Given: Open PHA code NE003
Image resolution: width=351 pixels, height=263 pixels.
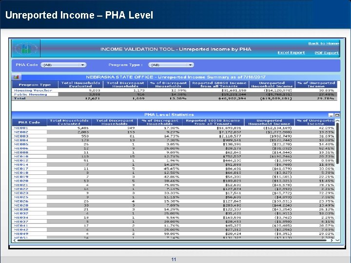Looking at the screenshot, I should click(21, 136).
